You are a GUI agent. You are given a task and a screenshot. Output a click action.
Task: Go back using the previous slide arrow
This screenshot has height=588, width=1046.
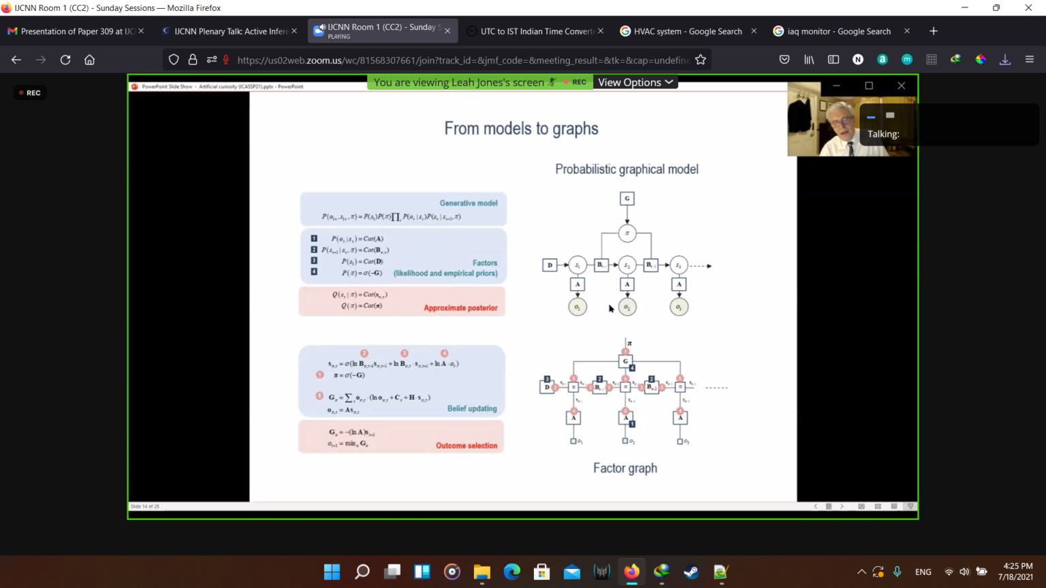816,506
